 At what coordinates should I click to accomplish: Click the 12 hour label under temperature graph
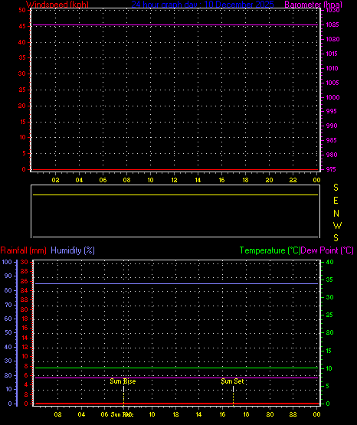pos(175,414)
